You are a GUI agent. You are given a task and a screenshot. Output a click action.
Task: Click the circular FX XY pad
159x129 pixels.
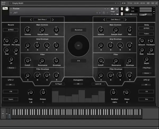coord(78,46)
